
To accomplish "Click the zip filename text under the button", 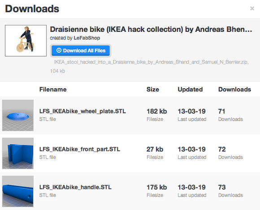I will 151,62.
